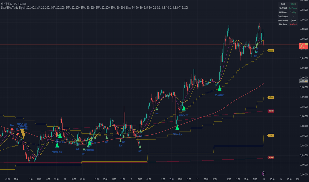Viewport: 309px width, 182px height.
Task: Click the STRONG BUY triangle under the long red candle
Action: click(177, 127)
